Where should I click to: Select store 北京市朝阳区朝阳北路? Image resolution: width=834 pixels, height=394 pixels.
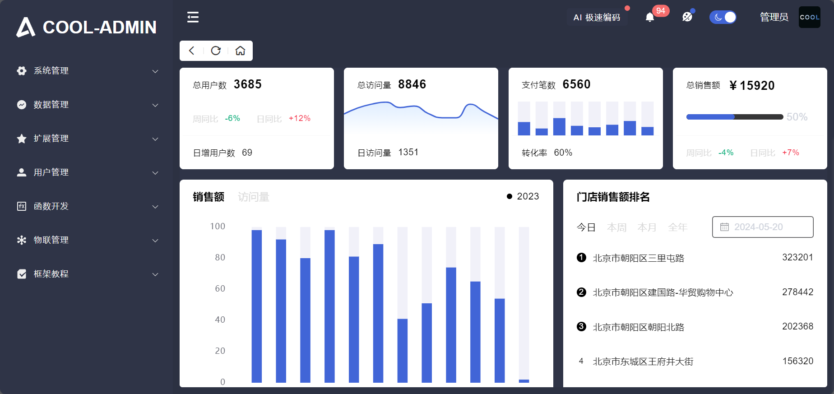pyautogui.click(x=639, y=327)
